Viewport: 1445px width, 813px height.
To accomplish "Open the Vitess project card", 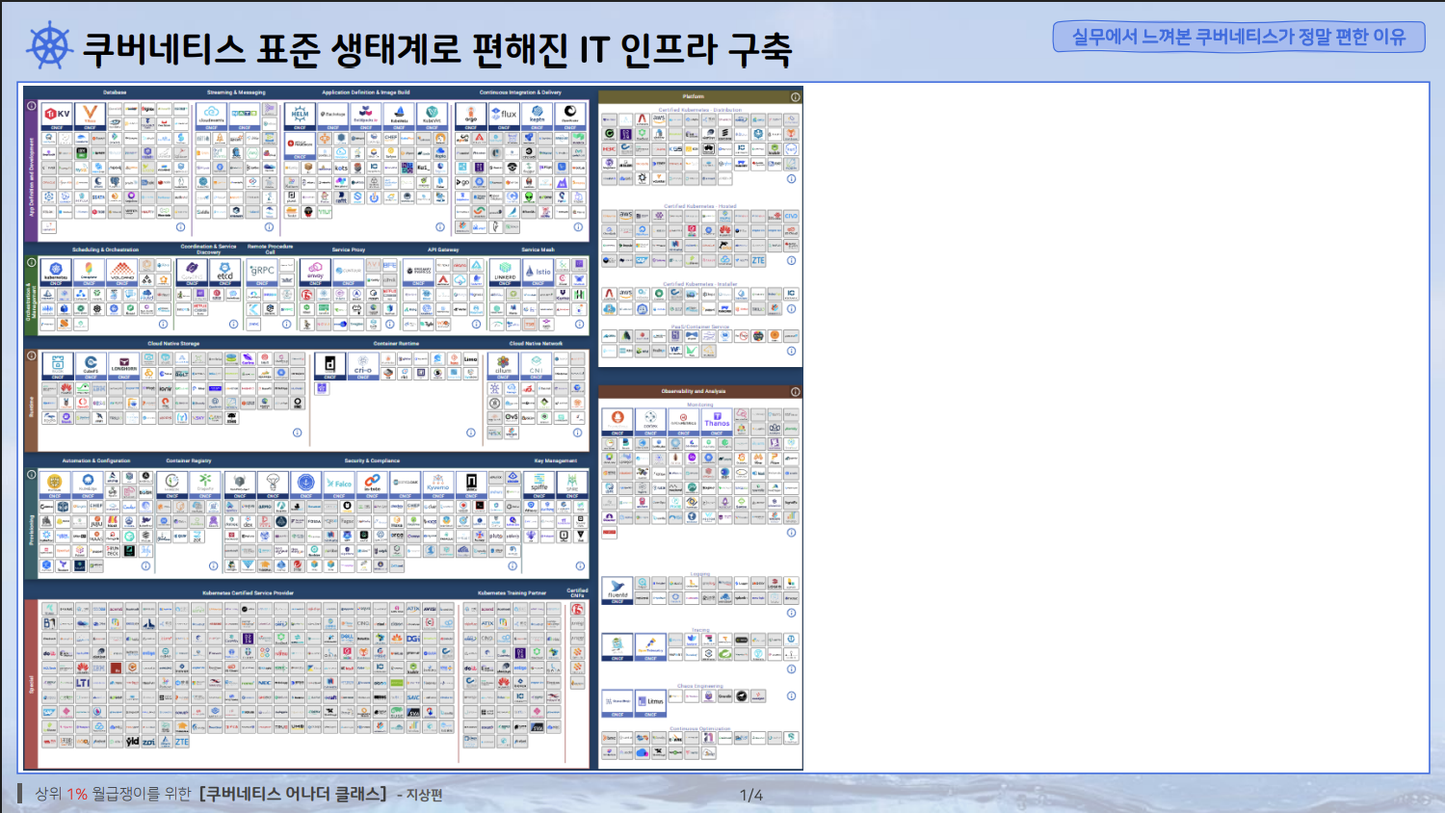I will (x=90, y=116).
